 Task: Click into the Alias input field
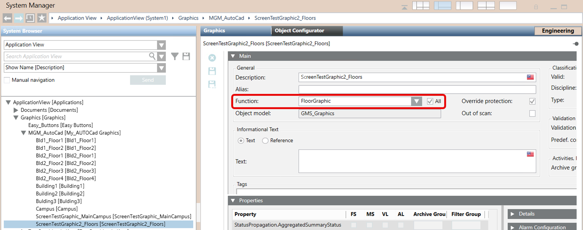(417, 89)
